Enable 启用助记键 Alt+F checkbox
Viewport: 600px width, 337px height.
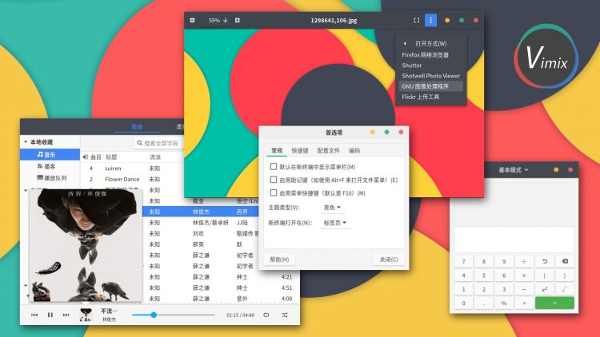click(274, 180)
